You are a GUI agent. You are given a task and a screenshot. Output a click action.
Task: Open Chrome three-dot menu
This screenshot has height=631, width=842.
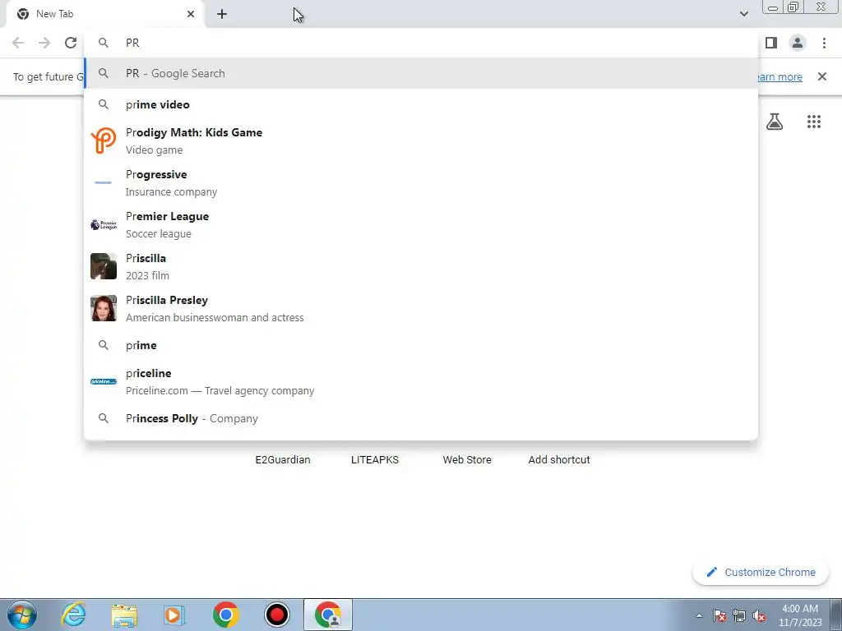click(824, 43)
